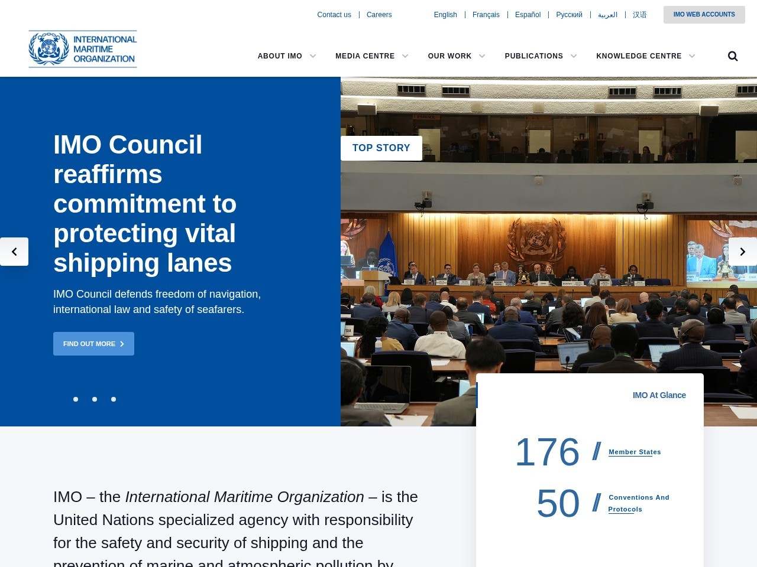Image resolution: width=757 pixels, height=567 pixels.
Task: Open the Member States link
Action: (635, 452)
